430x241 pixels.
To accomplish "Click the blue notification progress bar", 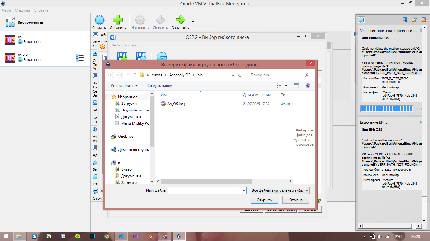I will coord(386,109).
